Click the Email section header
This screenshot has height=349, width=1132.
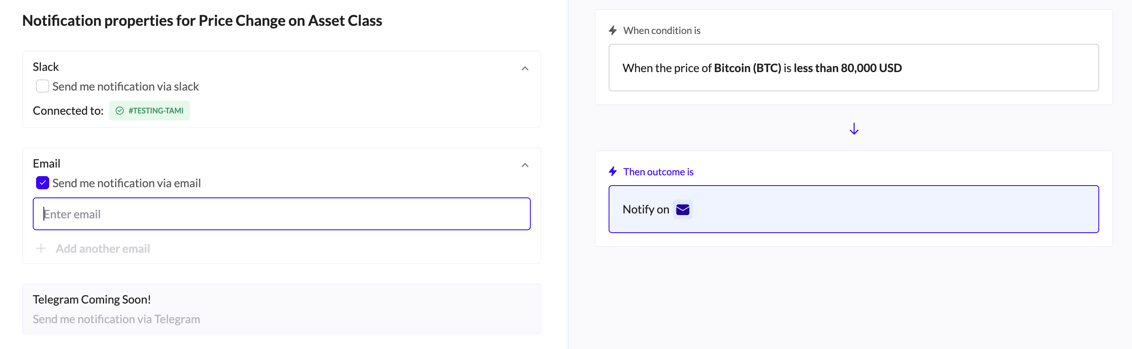click(47, 163)
